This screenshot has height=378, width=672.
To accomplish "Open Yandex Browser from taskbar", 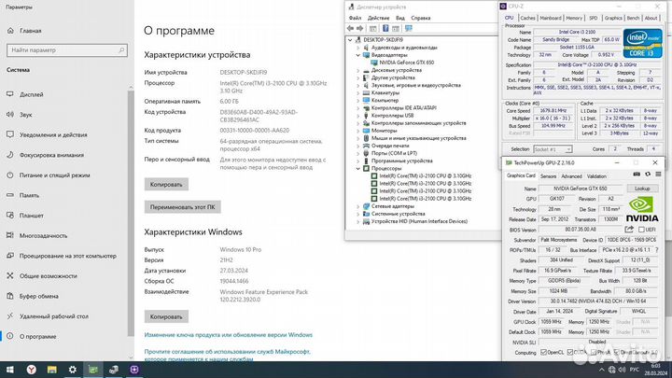I will click(x=32, y=370).
